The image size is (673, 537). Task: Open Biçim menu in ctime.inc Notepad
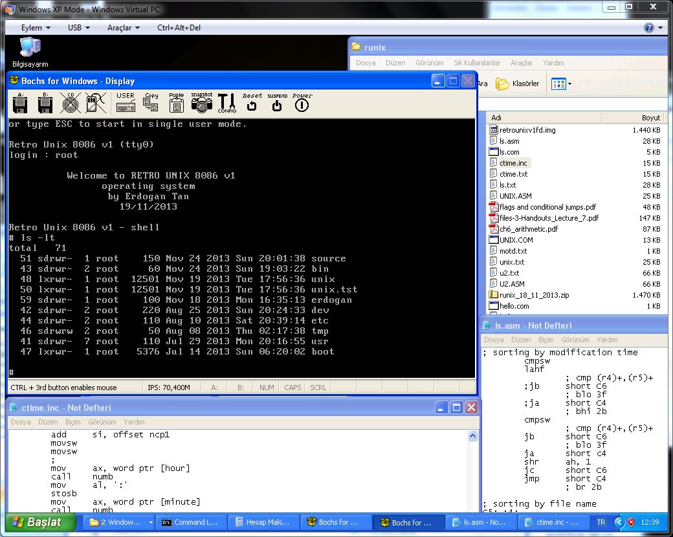[72, 422]
